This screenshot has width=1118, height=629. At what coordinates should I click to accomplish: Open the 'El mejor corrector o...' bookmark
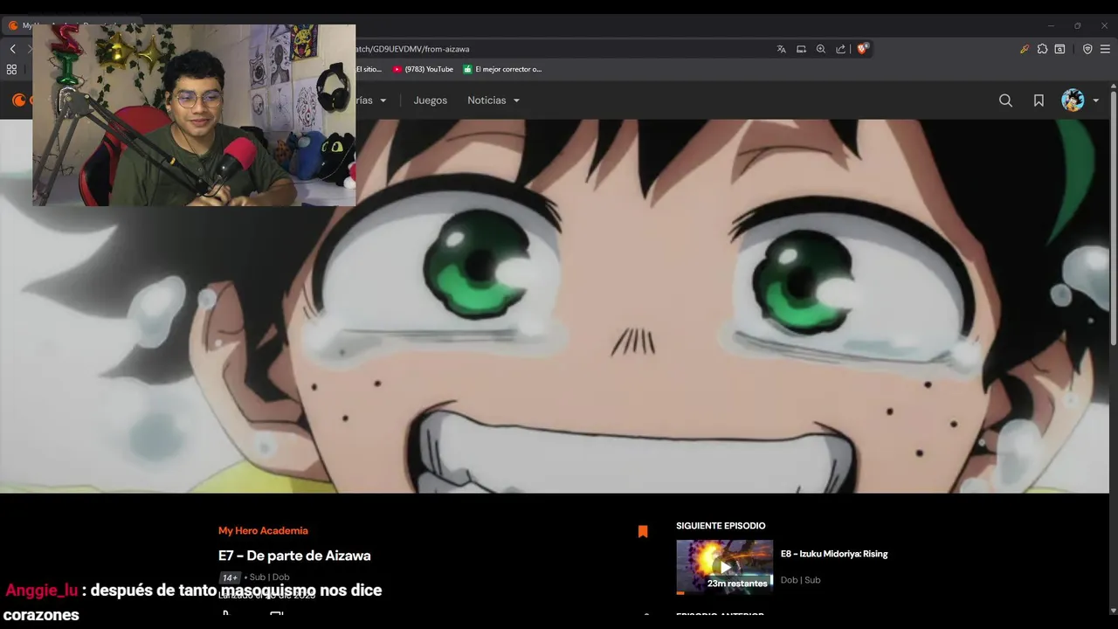pos(502,69)
